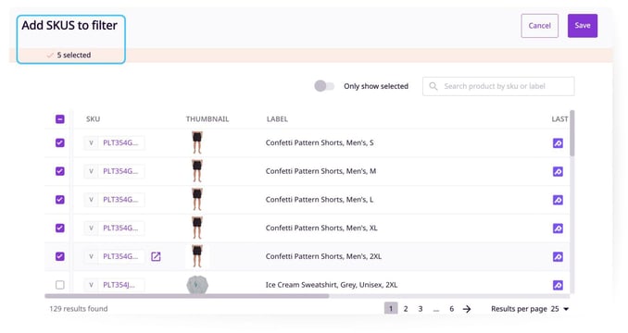The width and height of the screenshot is (628, 333).
Task: Click label 'Confetti Pattern Shorts, Men's, 2XL'
Action: click(323, 256)
